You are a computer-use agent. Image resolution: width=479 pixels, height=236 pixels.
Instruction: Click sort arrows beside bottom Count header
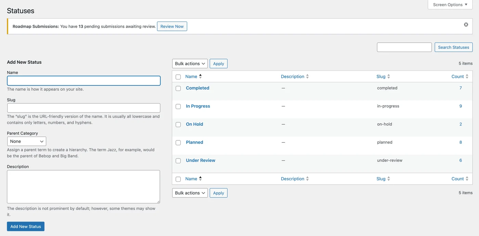[x=467, y=179]
